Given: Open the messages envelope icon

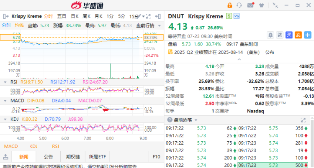Looking at the screenshot, I should (x=250, y=5).
